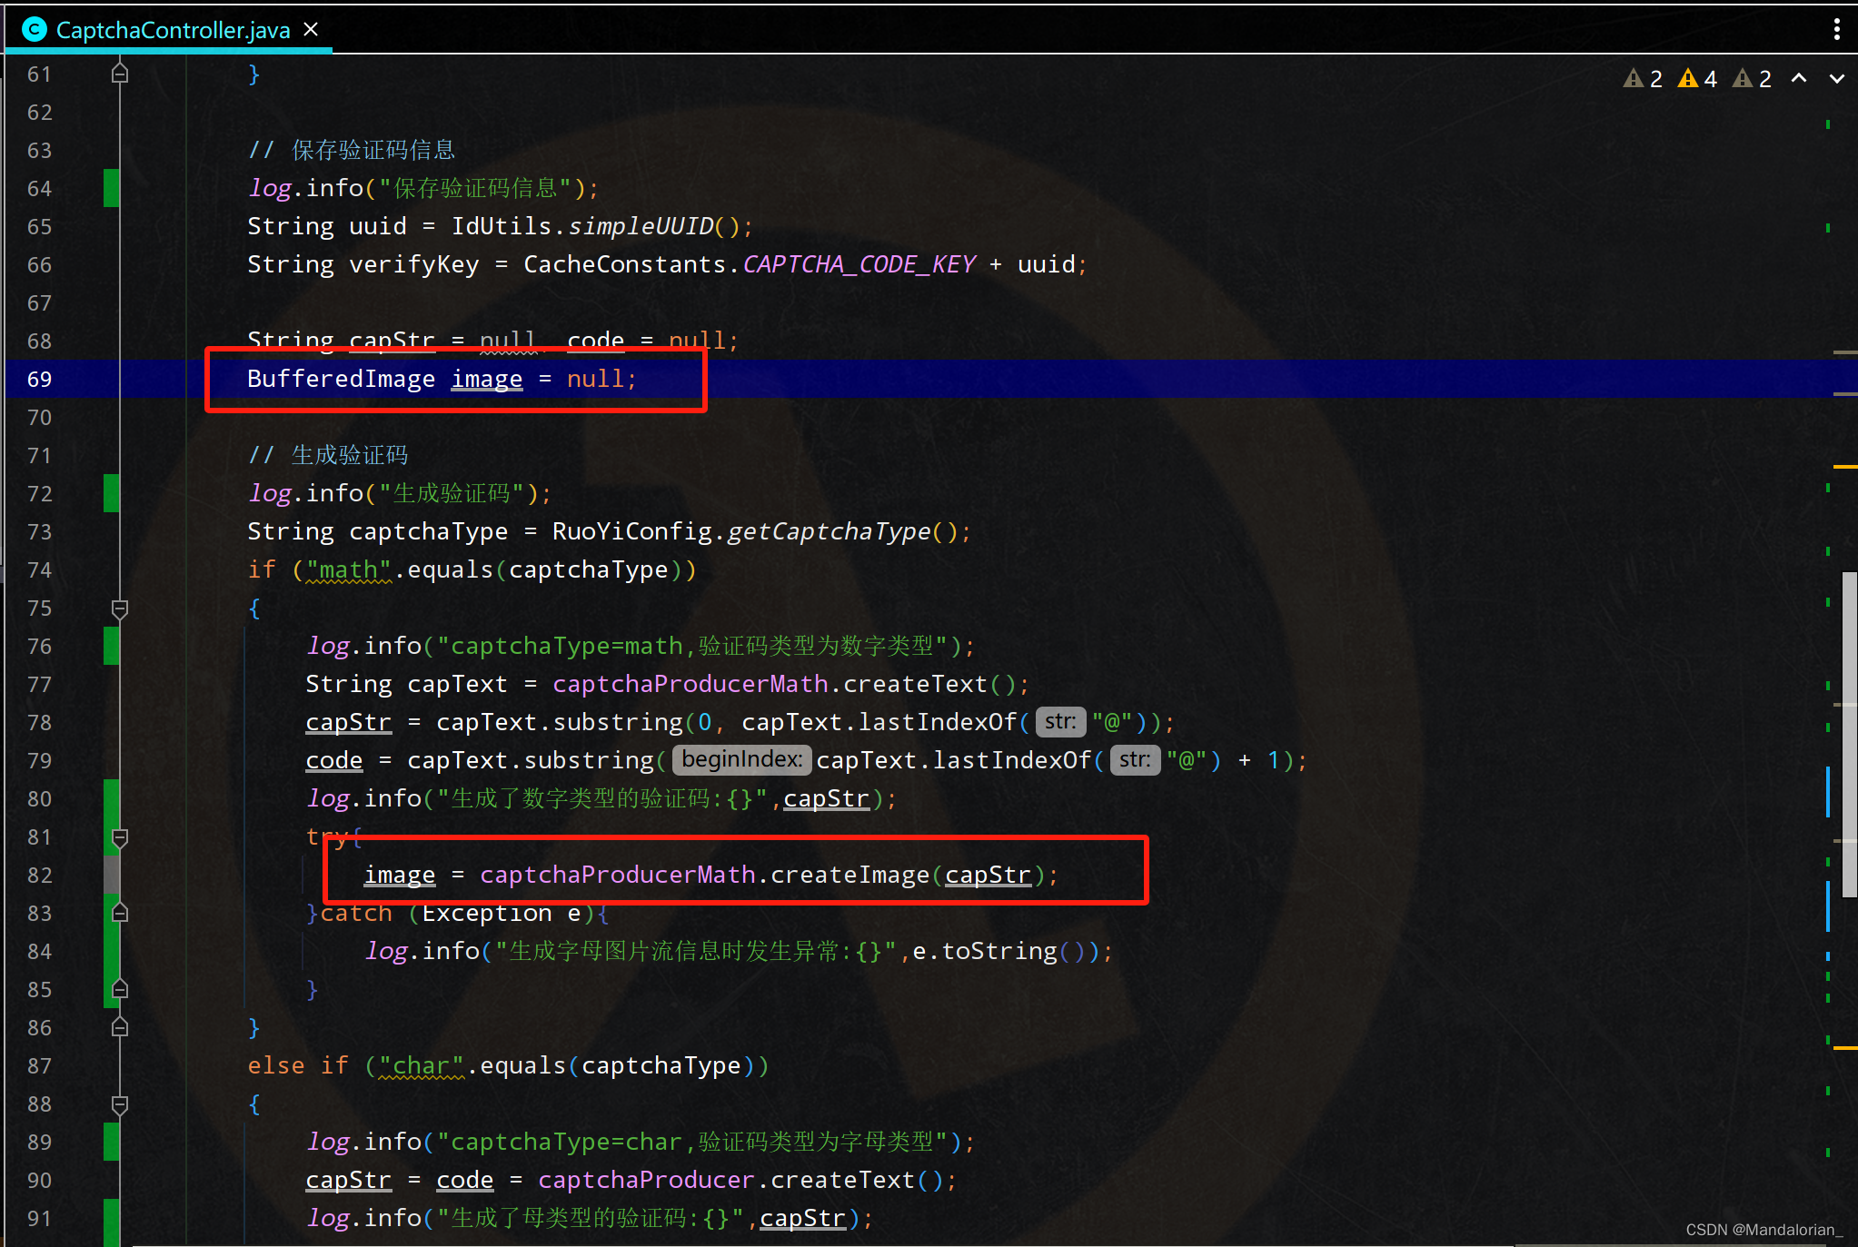Click the vertical scrollbar thumb on right edge
Screen dimensions: 1858x1247
click(1849, 734)
